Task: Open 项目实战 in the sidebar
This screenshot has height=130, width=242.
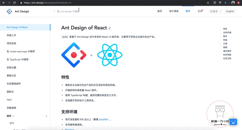Action: pyautogui.click(x=11, y=43)
